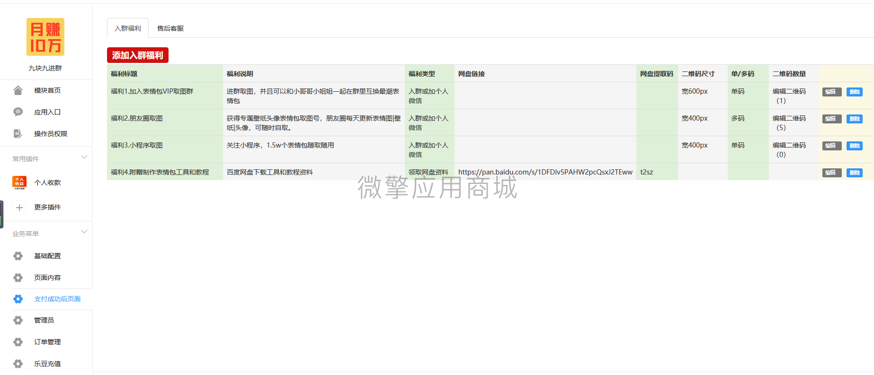The height and width of the screenshot is (375, 874).
Task: Delete the 福利4.附赠制作表情包工具和教程 row
Action: click(x=855, y=173)
